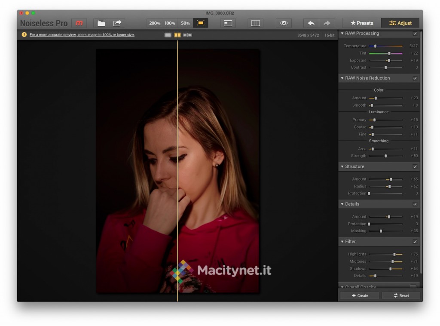Collapse the Structure section
Image resolution: width=440 pixels, height=326 pixels.
click(x=342, y=166)
